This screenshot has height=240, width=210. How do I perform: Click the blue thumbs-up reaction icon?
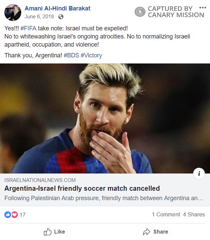tap(8, 214)
